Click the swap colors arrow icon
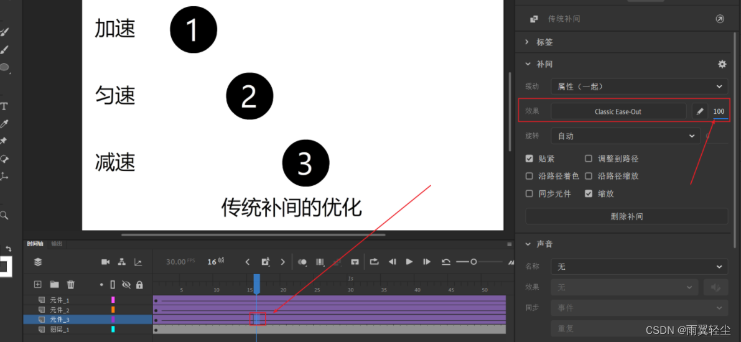741x342 pixels. [x=9, y=249]
